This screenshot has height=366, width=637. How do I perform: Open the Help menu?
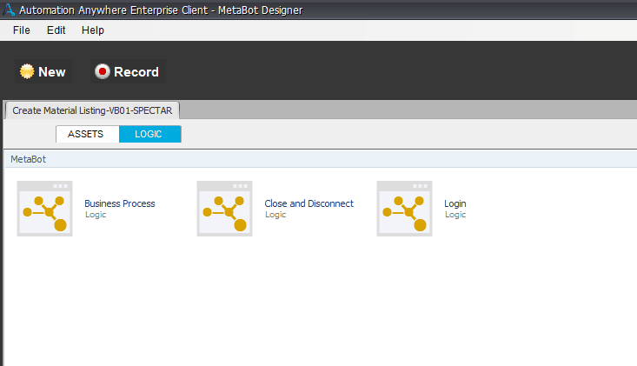[x=93, y=30]
